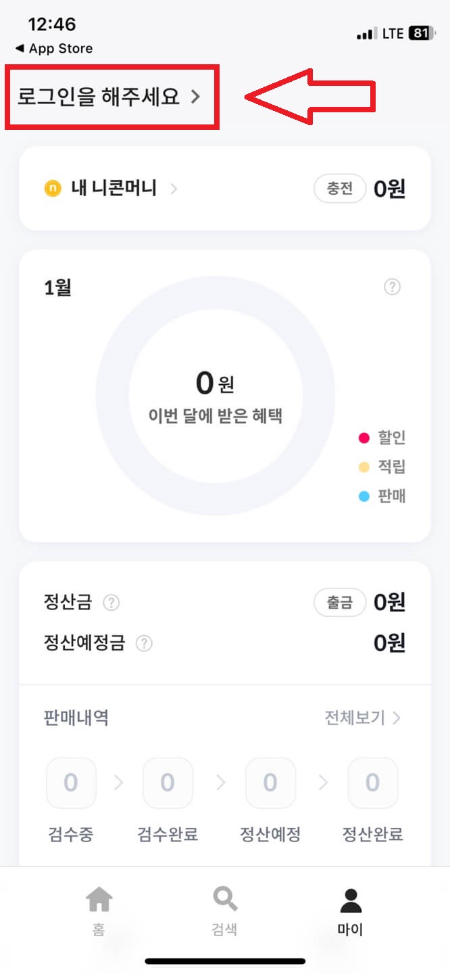The width and height of the screenshot is (450, 974).
Task: Click the 출금 (withdraw) button
Action: click(340, 602)
